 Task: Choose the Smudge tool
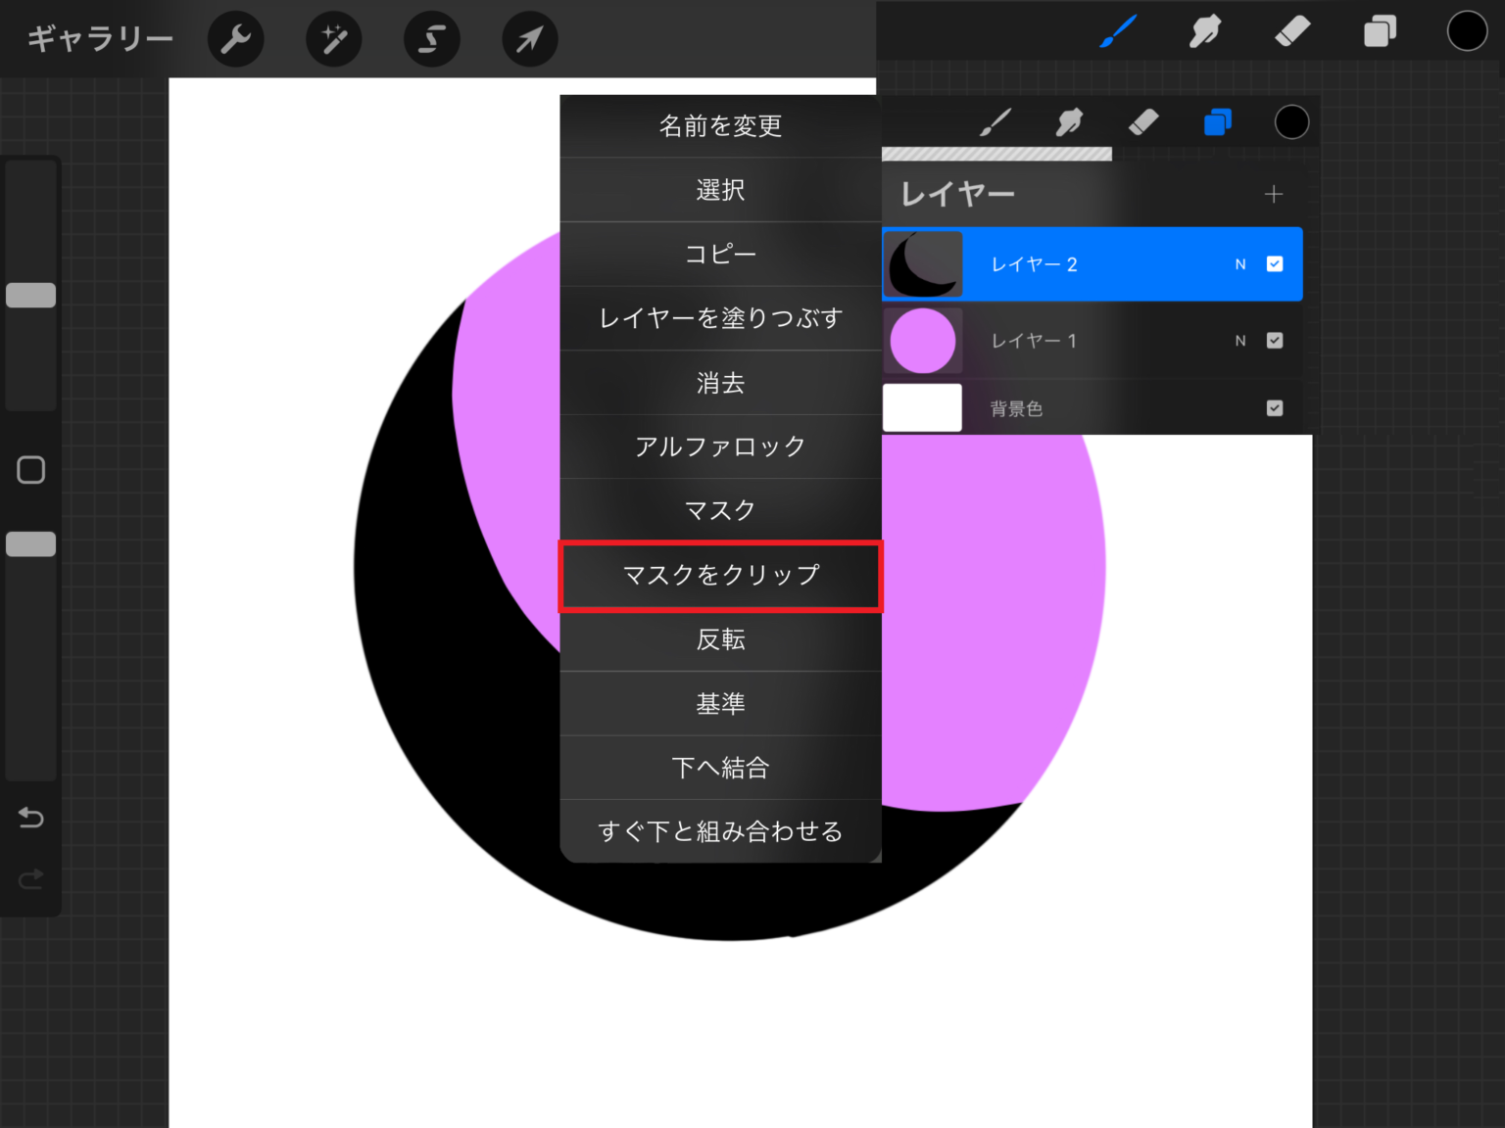1204,31
